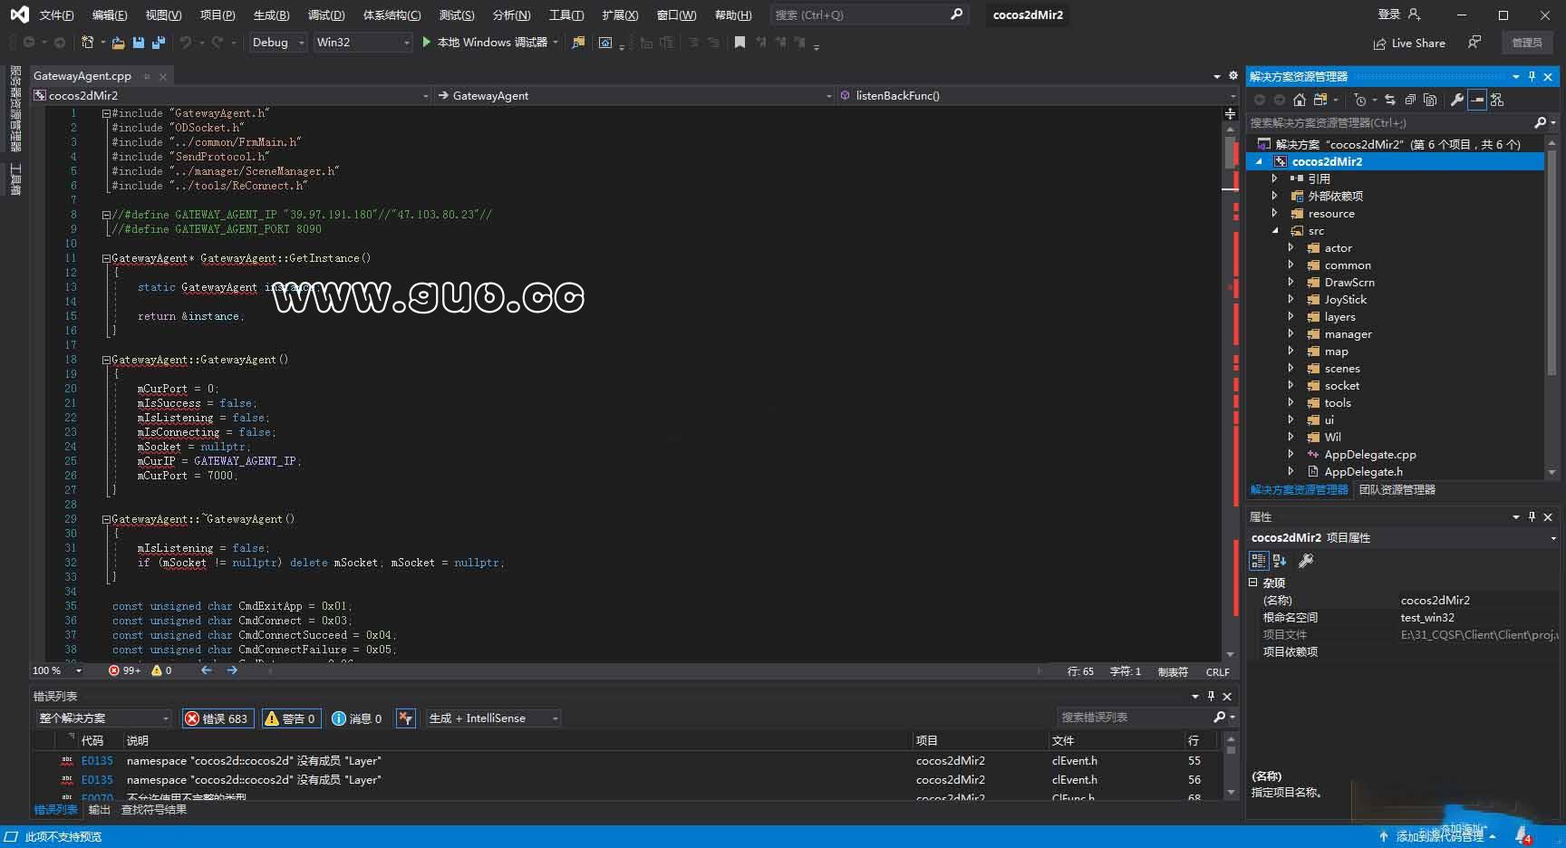The width and height of the screenshot is (1566, 848).
Task: Click the editor vertical scrollbar track
Action: click(x=1230, y=408)
